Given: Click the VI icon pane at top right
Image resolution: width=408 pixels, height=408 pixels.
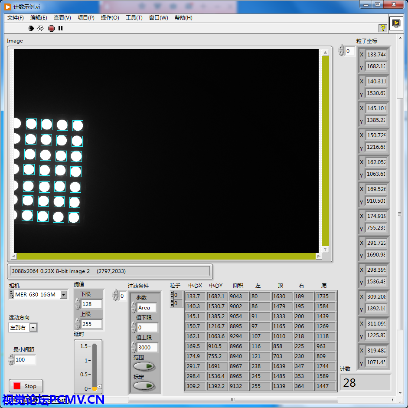Looking at the screenshot, I should pyautogui.click(x=396, y=23).
